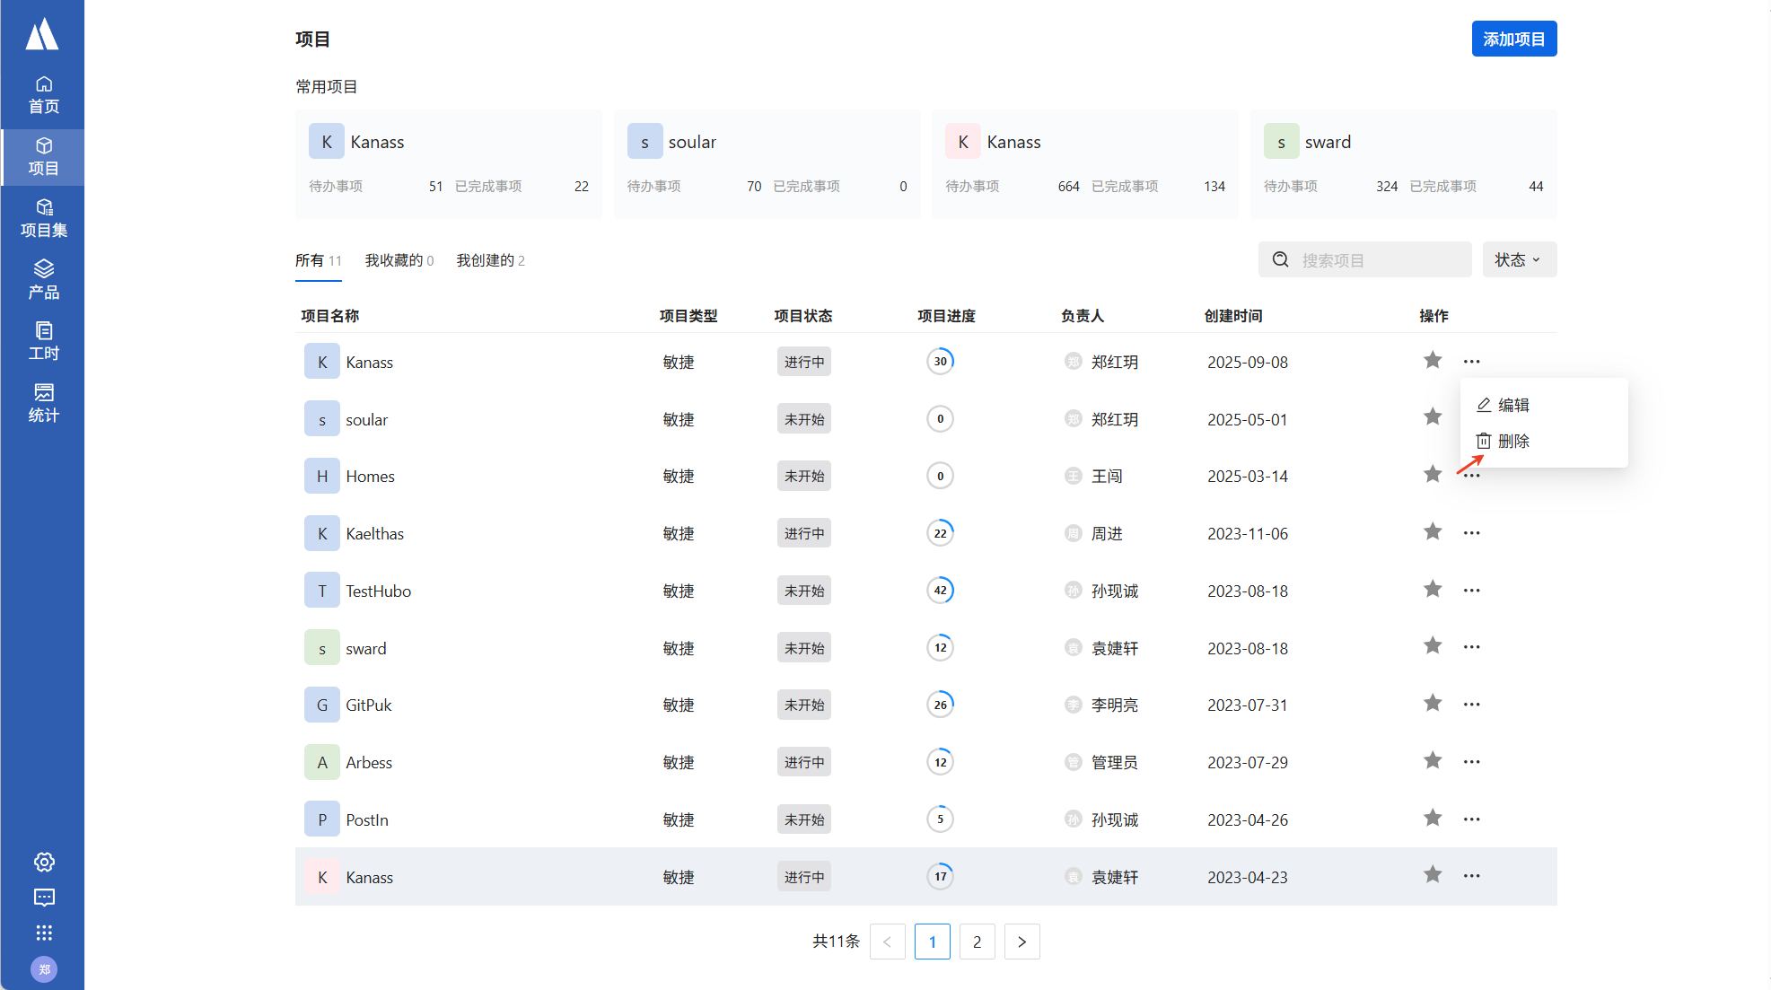Open the 项目集 sidebar icon
The height and width of the screenshot is (990, 1771).
pos(43,218)
